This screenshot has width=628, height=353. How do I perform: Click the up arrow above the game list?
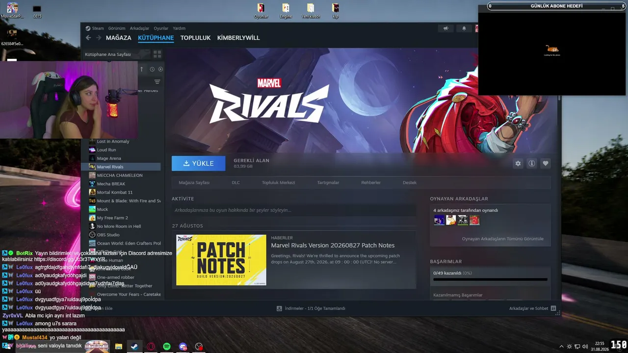pos(141,69)
